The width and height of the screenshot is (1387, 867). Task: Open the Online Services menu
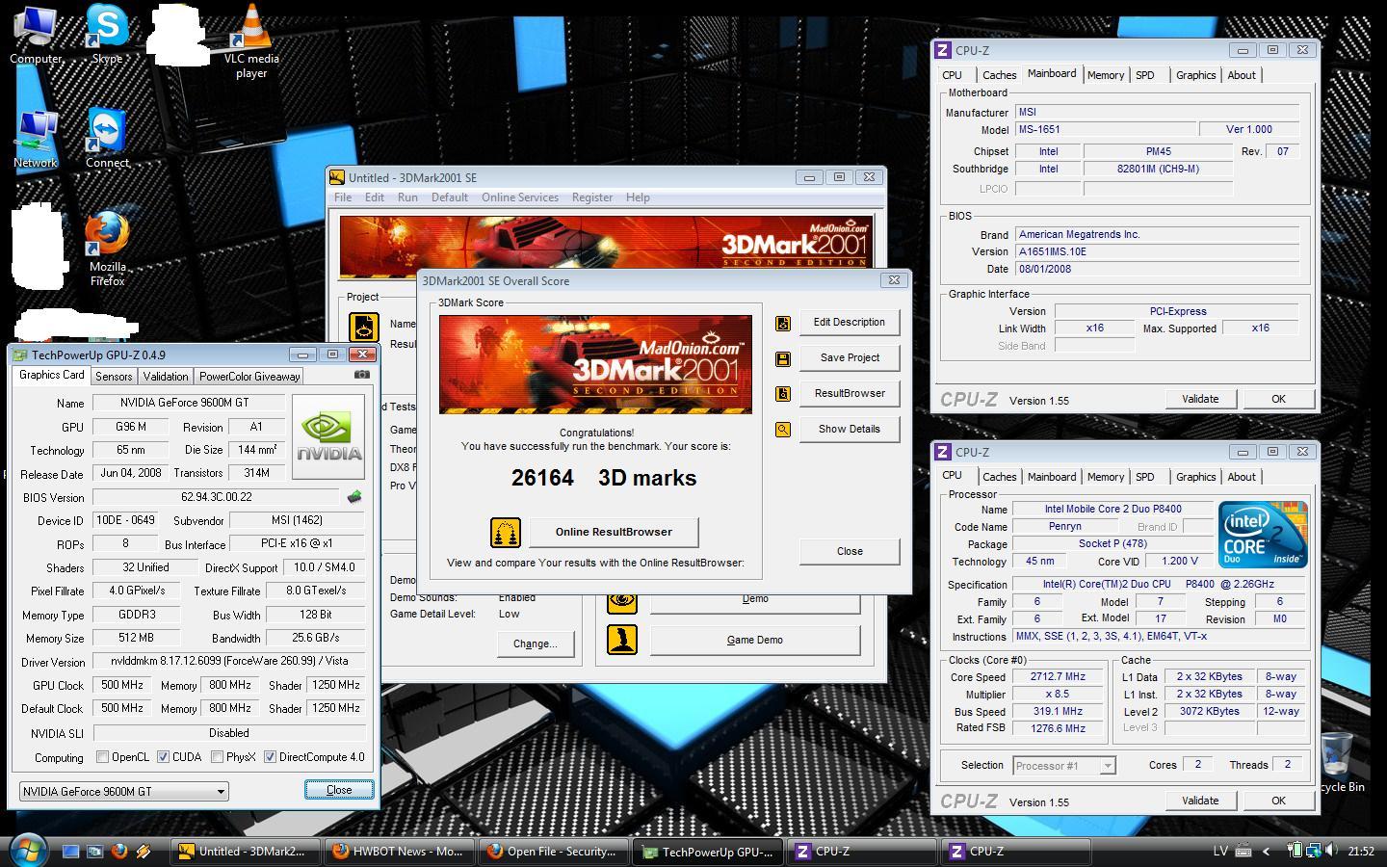point(520,197)
